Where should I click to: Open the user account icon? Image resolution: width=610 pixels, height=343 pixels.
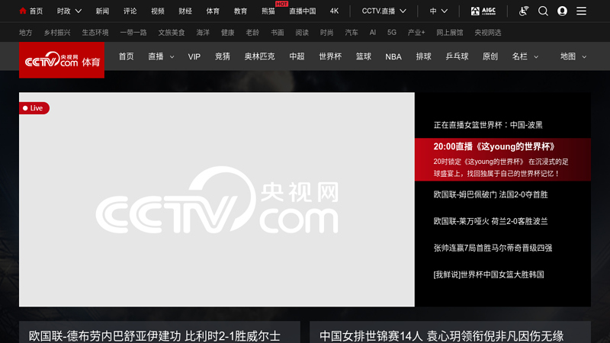click(x=562, y=11)
